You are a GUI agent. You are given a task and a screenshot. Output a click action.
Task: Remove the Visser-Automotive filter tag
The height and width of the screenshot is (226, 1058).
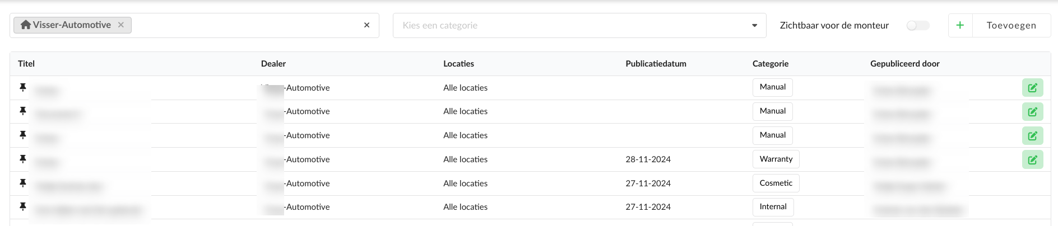click(x=120, y=25)
